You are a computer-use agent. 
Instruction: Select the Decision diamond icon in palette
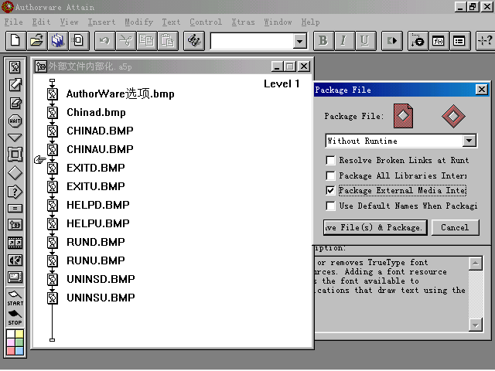[15, 173]
